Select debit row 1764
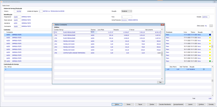The width and height of the screenshot is (217, 107). [x=107, y=47]
